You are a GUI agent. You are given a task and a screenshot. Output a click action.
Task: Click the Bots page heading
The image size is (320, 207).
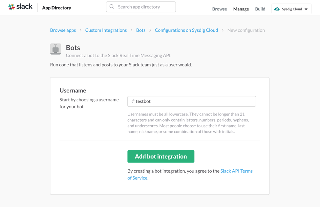(x=73, y=48)
